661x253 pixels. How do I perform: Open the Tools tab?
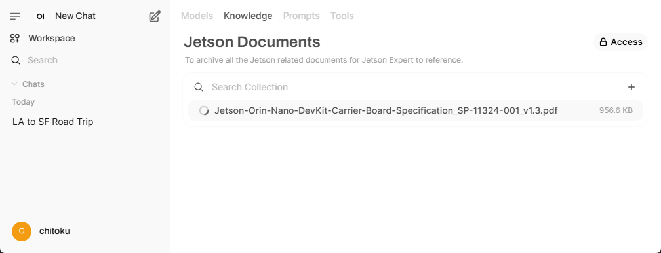[x=342, y=16]
